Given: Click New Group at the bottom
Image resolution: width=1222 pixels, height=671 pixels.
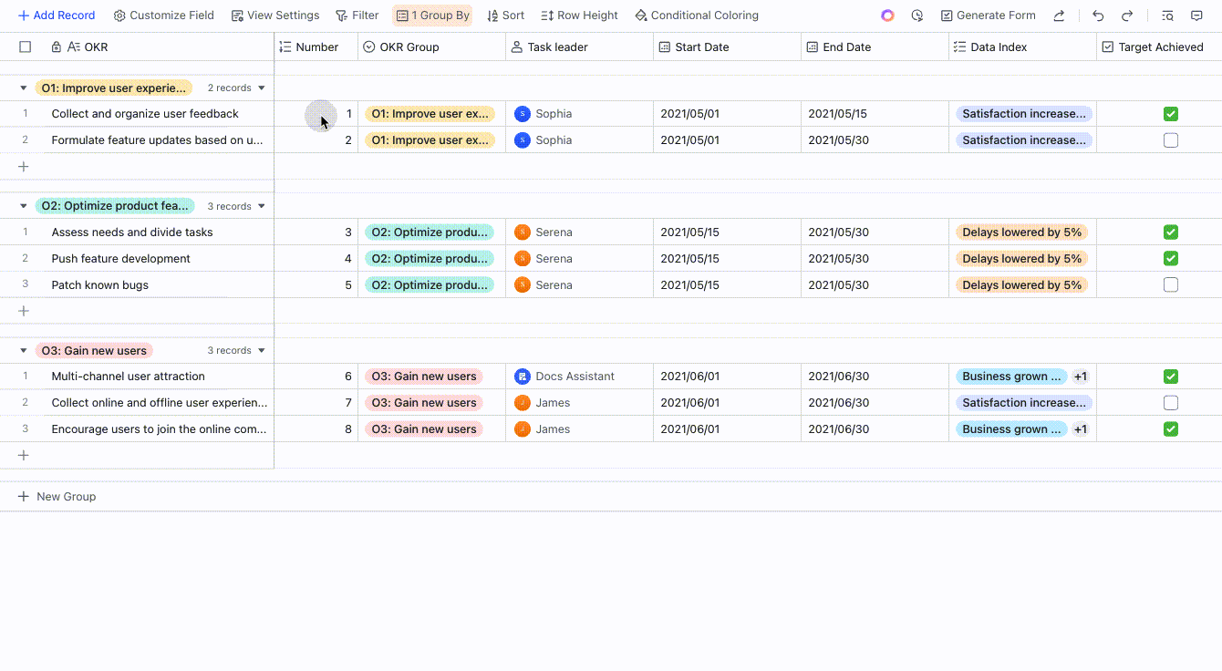Looking at the screenshot, I should [x=57, y=497].
